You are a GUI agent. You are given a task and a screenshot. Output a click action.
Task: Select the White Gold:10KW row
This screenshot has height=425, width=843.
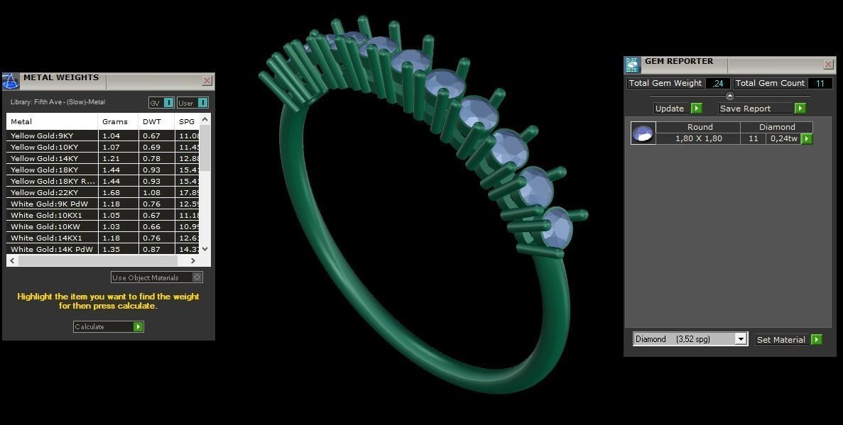(x=103, y=227)
